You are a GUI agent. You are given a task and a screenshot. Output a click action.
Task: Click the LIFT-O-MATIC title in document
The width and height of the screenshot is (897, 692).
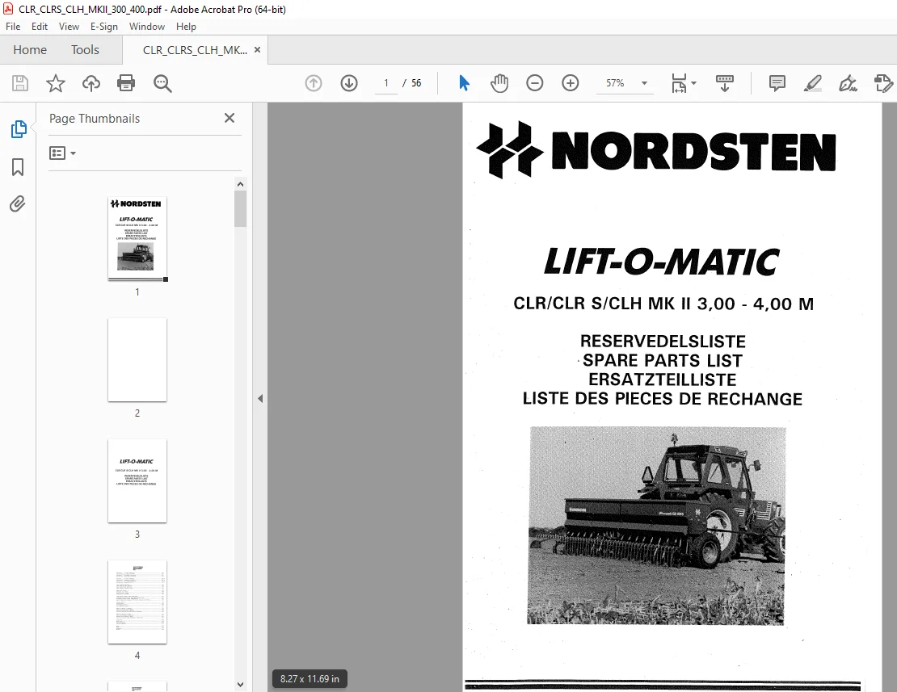(x=661, y=261)
